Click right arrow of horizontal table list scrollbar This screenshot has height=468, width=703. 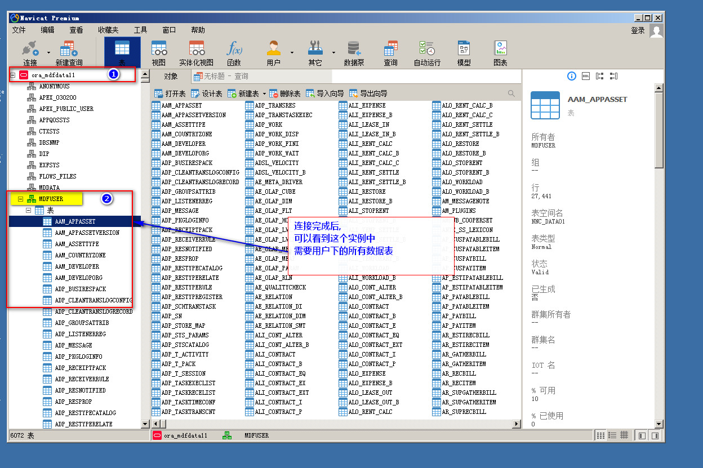tap(516, 424)
